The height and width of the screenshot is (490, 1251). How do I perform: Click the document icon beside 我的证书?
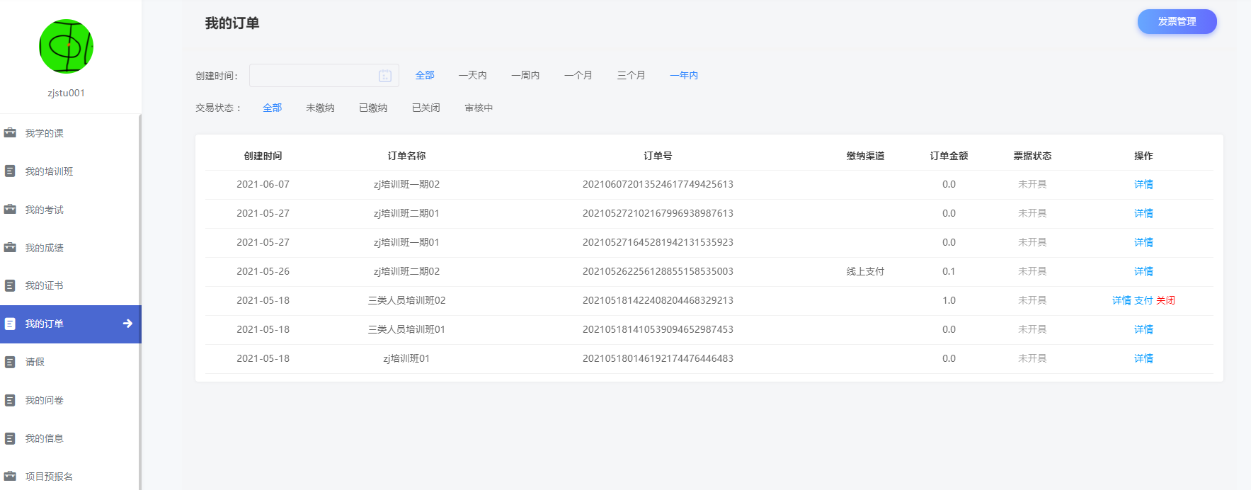10,285
